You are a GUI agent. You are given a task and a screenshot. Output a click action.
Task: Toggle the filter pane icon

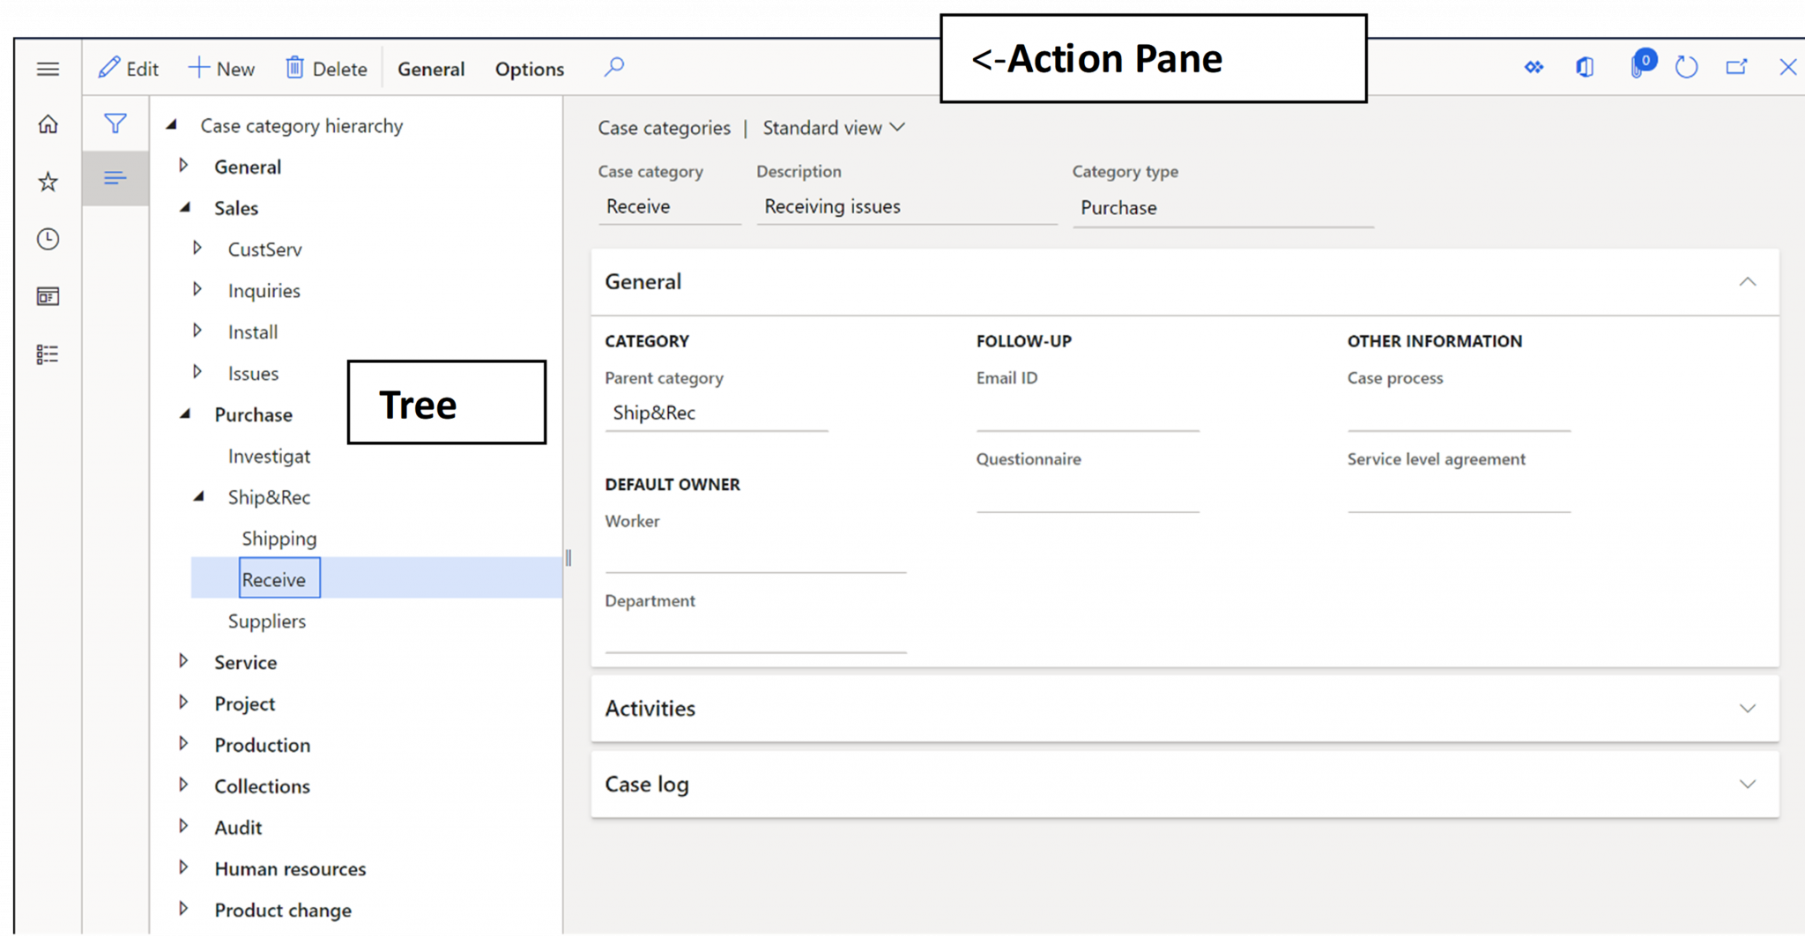[115, 124]
